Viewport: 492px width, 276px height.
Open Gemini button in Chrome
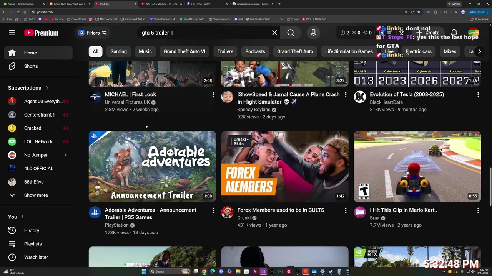(x=454, y=4)
